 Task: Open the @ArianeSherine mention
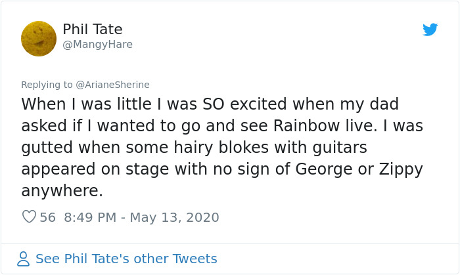pyautogui.click(x=113, y=85)
